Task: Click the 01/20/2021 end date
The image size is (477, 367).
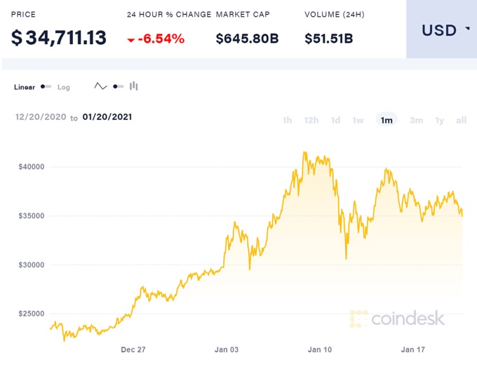Action: pyautogui.click(x=107, y=117)
